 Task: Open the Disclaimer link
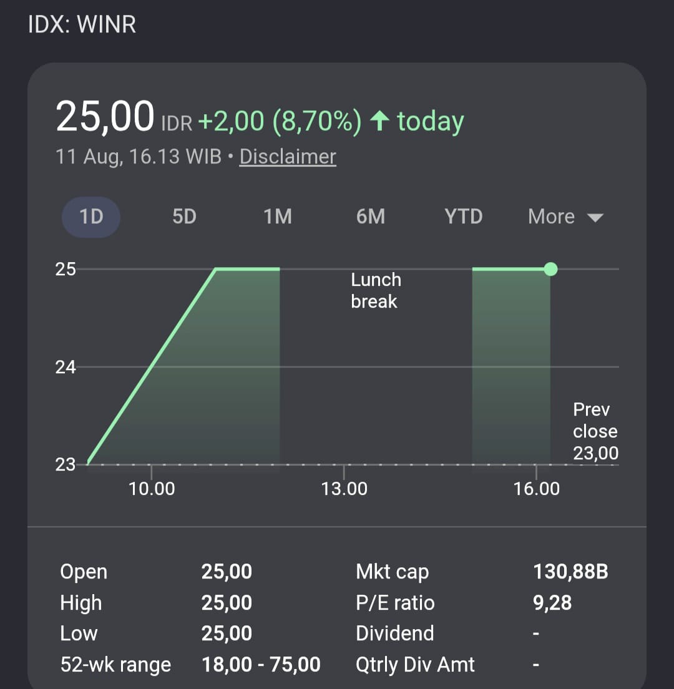[x=288, y=157]
